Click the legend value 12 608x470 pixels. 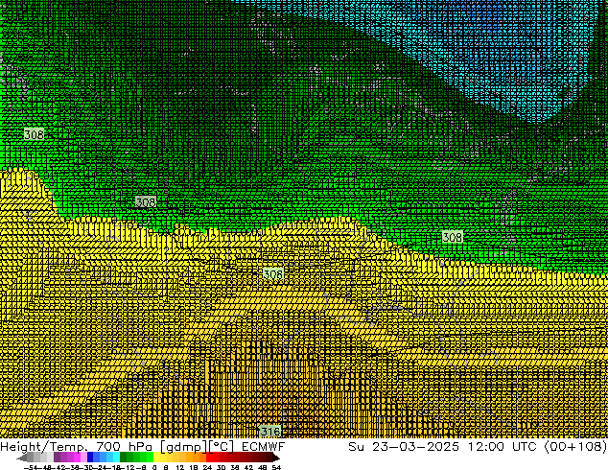[x=180, y=467]
